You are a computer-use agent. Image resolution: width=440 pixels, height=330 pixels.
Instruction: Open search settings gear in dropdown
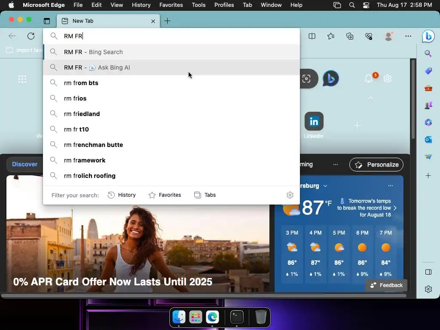tap(290, 195)
